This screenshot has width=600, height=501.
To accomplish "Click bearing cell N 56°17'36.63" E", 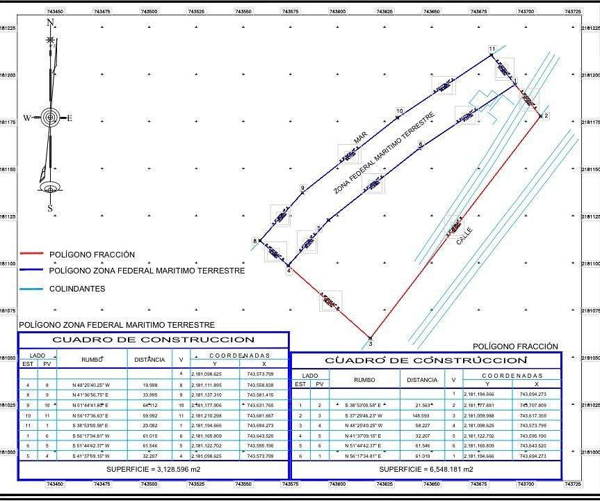I will pyautogui.click(x=91, y=415).
